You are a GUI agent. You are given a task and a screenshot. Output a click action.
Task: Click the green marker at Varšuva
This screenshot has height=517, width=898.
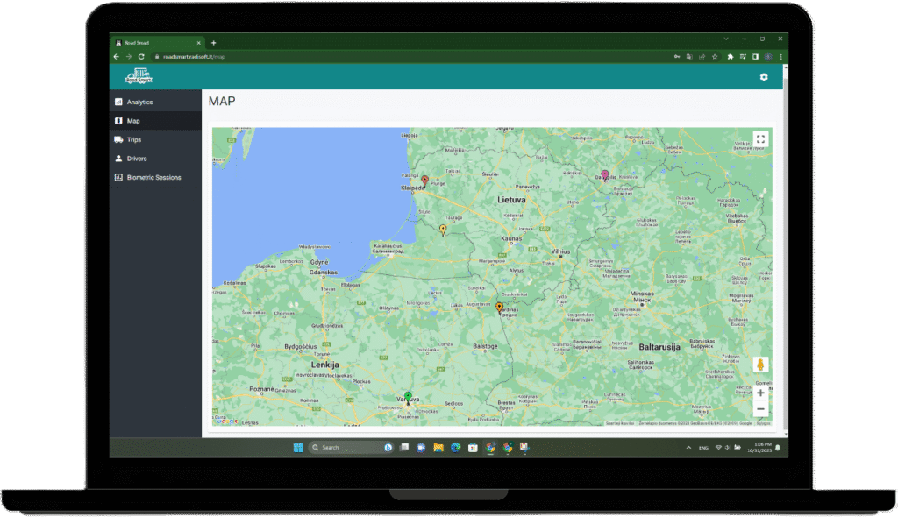(x=407, y=397)
